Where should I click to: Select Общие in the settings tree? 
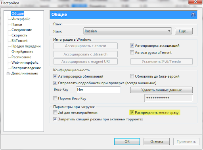pos(17,13)
